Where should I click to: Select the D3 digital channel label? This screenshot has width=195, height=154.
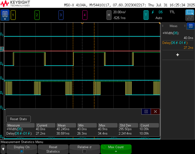[x=2, y=49]
